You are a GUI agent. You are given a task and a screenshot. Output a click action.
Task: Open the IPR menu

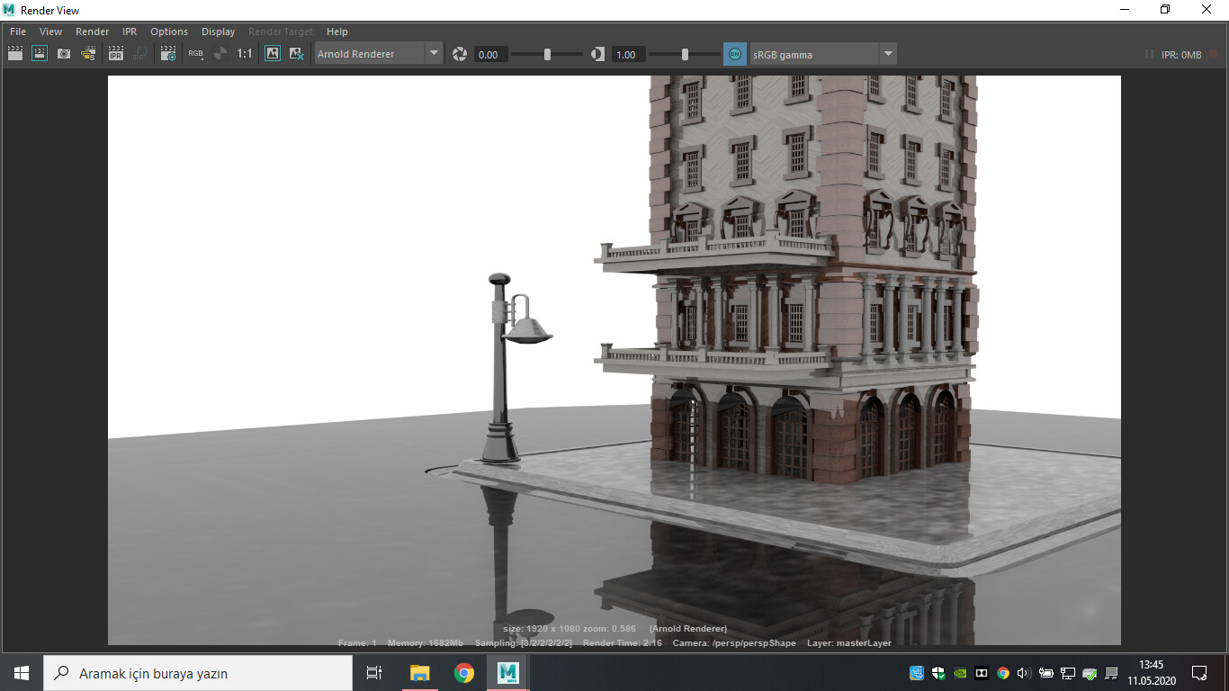pyautogui.click(x=130, y=31)
